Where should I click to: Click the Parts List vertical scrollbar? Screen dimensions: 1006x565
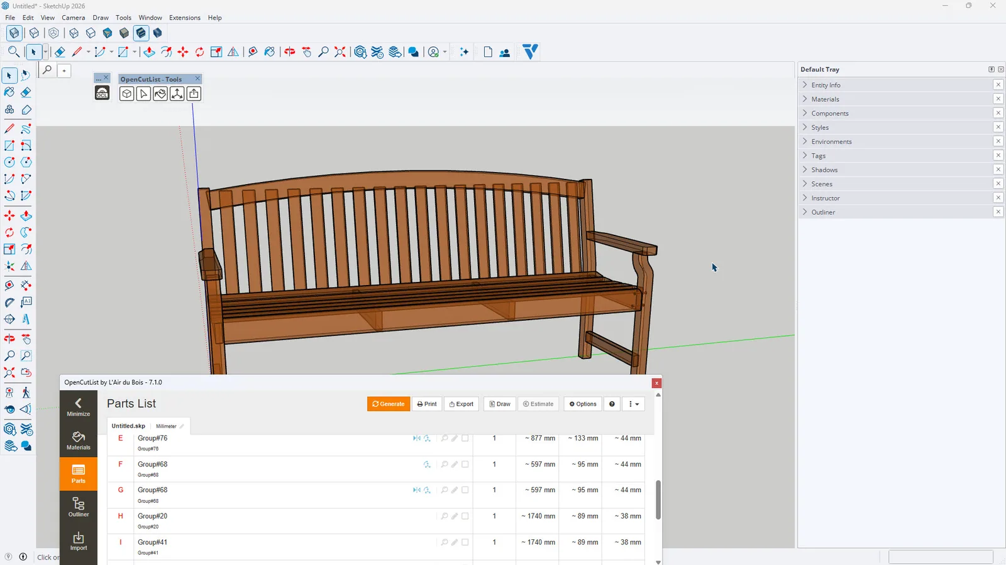tap(658, 500)
